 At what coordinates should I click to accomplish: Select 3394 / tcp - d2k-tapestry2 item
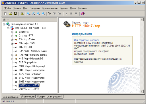point(32,66)
